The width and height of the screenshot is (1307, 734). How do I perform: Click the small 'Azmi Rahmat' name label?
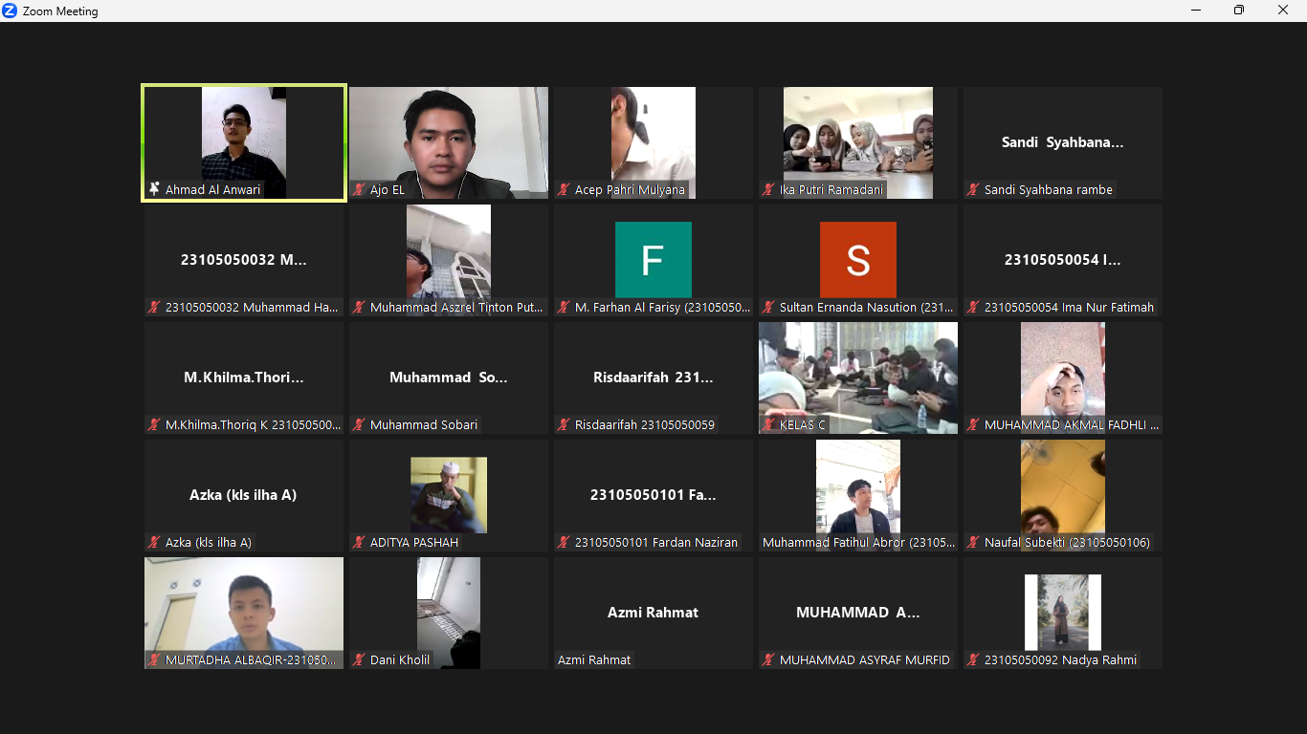[x=594, y=659]
